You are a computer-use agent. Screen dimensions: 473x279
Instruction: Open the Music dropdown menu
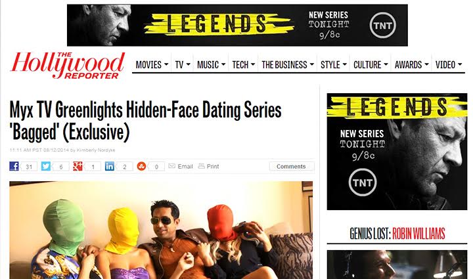click(211, 64)
